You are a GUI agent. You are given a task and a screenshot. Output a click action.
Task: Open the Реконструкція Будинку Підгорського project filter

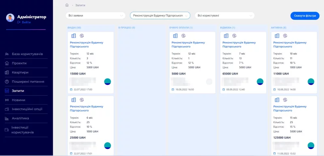160,15
